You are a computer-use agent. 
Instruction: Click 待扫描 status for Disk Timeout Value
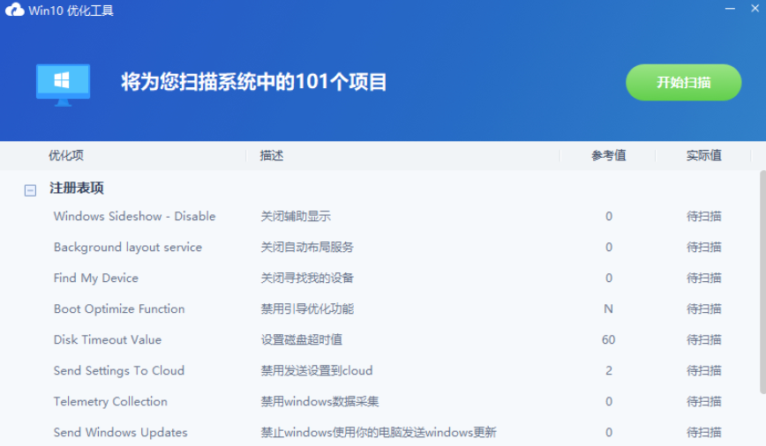704,339
